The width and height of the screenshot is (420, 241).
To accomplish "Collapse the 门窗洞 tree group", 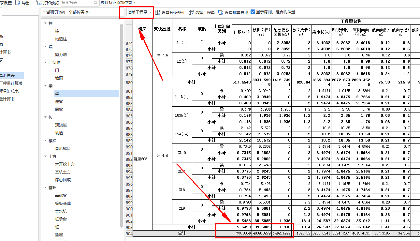I will pyautogui.click(x=46, y=63).
